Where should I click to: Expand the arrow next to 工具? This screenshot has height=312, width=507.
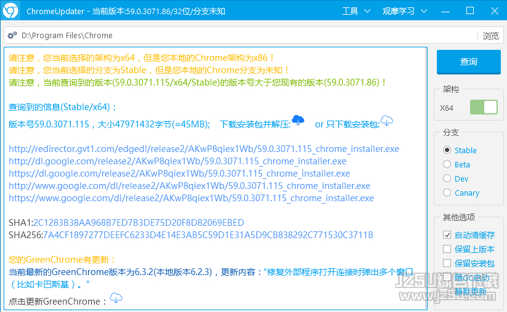(x=367, y=11)
